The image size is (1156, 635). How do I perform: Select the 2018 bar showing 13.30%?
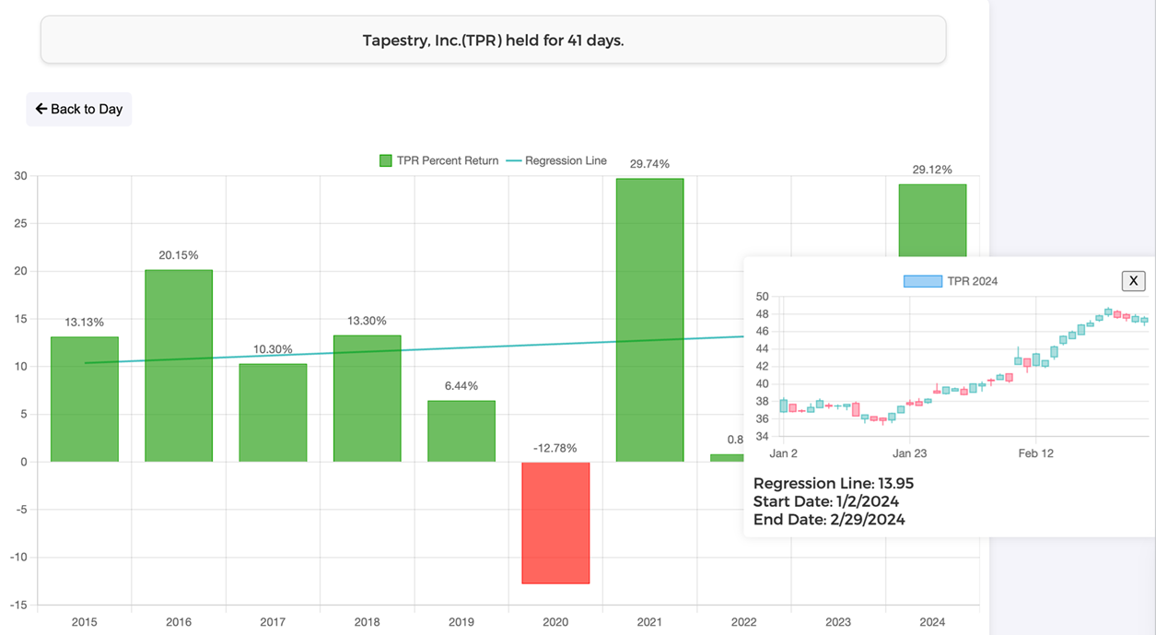(367, 398)
